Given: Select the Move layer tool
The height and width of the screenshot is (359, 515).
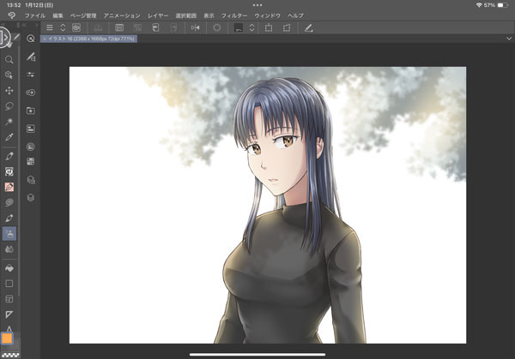Looking at the screenshot, I should coord(9,90).
